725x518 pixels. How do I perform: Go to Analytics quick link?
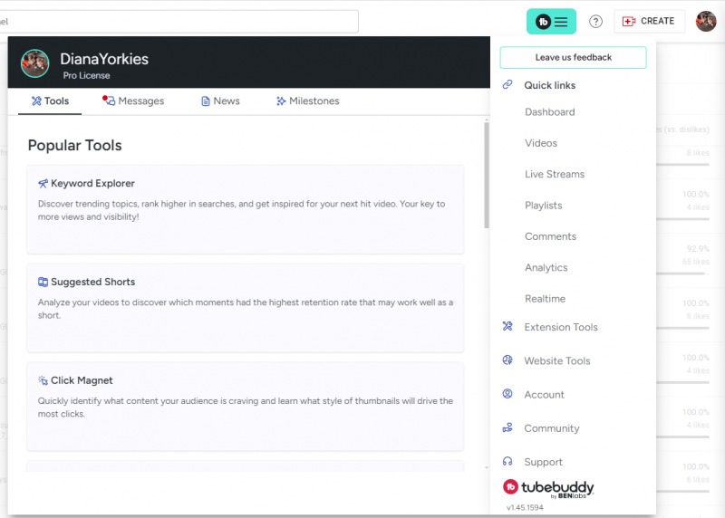(546, 267)
